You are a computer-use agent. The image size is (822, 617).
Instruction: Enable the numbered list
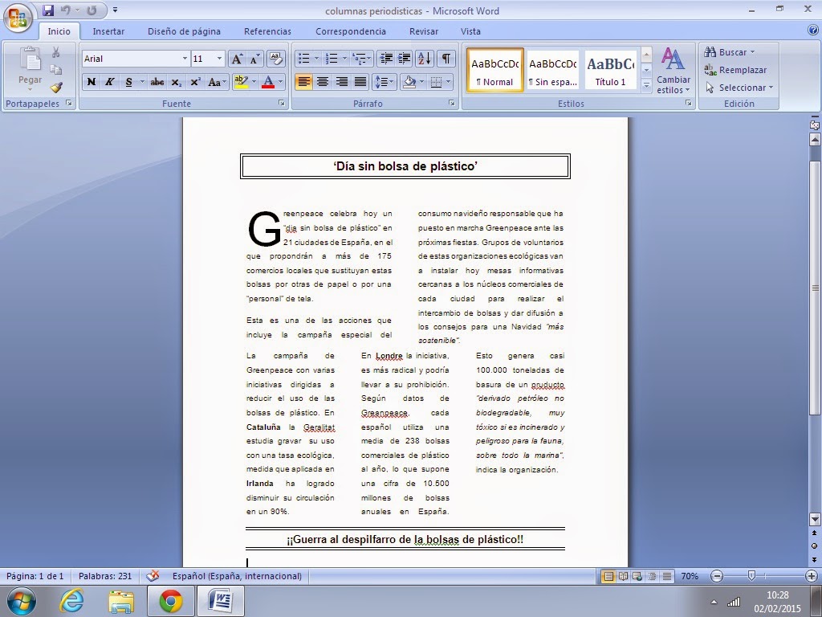pos(332,58)
